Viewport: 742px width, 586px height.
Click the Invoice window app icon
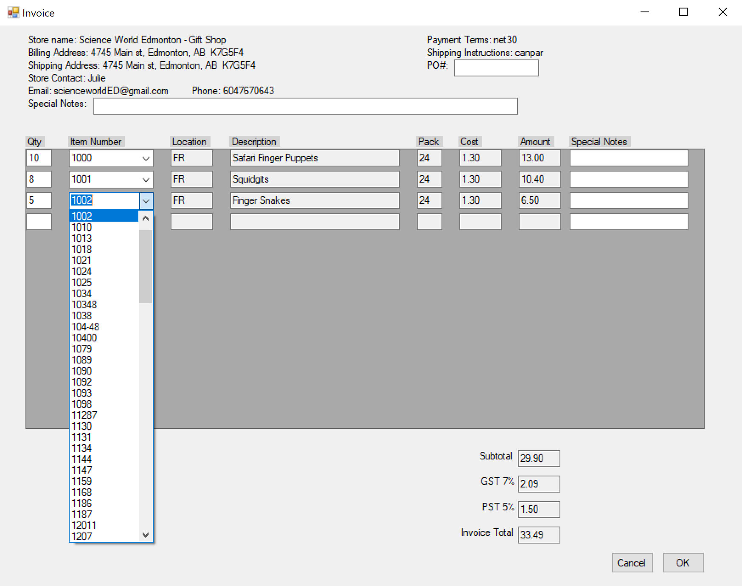pos(13,13)
